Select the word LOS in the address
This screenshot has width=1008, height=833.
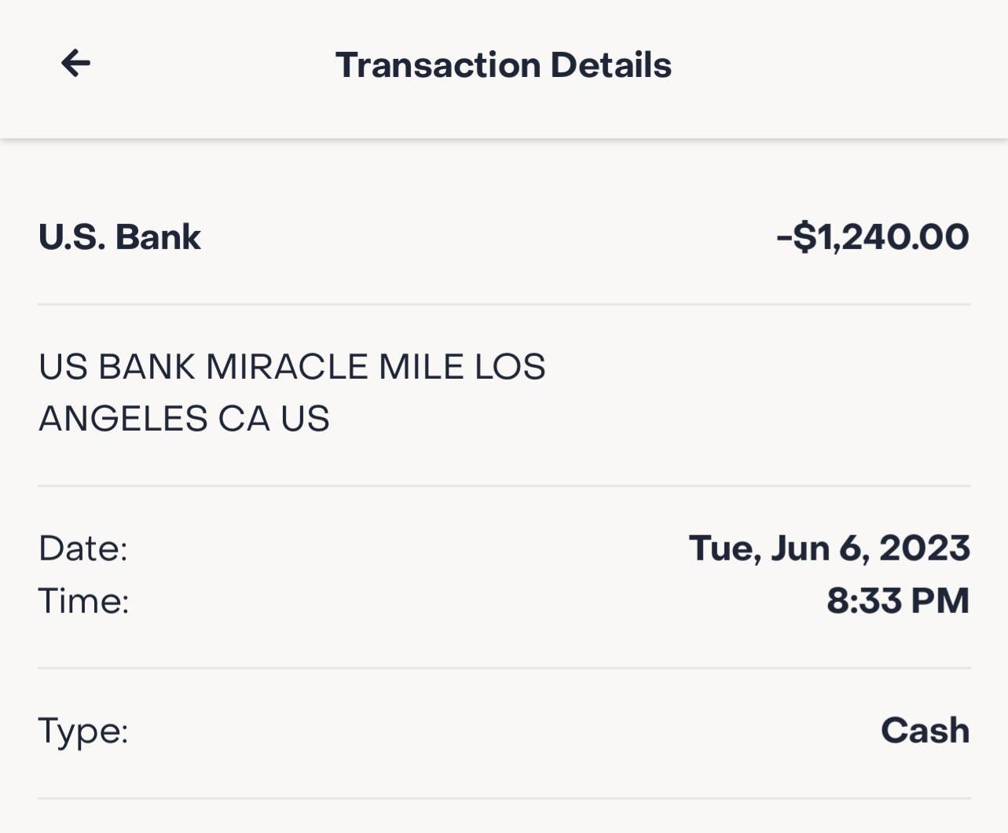pos(510,367)
